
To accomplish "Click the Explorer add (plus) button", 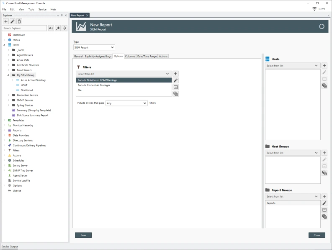I will [6, 21].
